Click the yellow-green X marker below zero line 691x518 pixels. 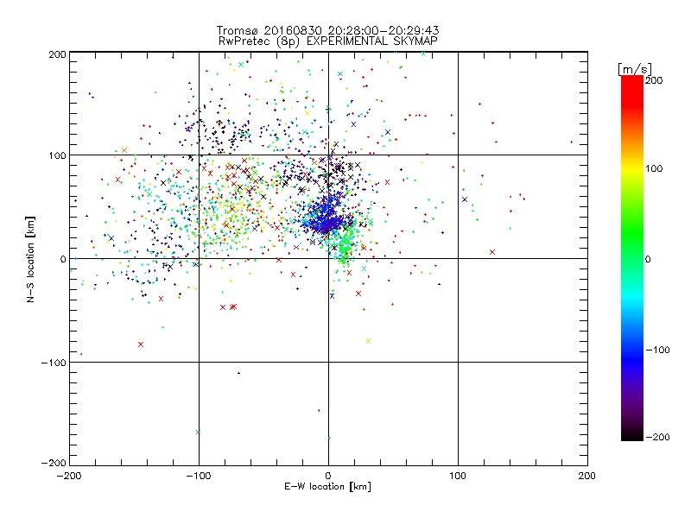click(369, 341)
